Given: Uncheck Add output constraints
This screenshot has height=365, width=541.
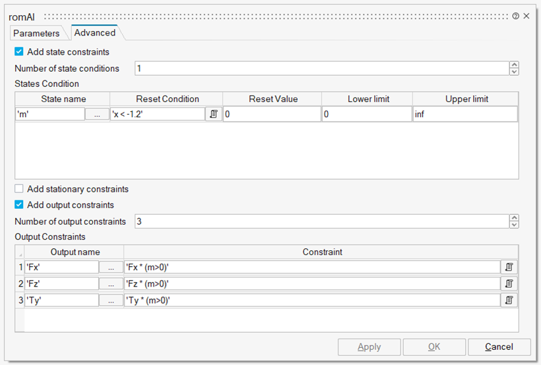Looking at the screenshot, I should 19,205.
